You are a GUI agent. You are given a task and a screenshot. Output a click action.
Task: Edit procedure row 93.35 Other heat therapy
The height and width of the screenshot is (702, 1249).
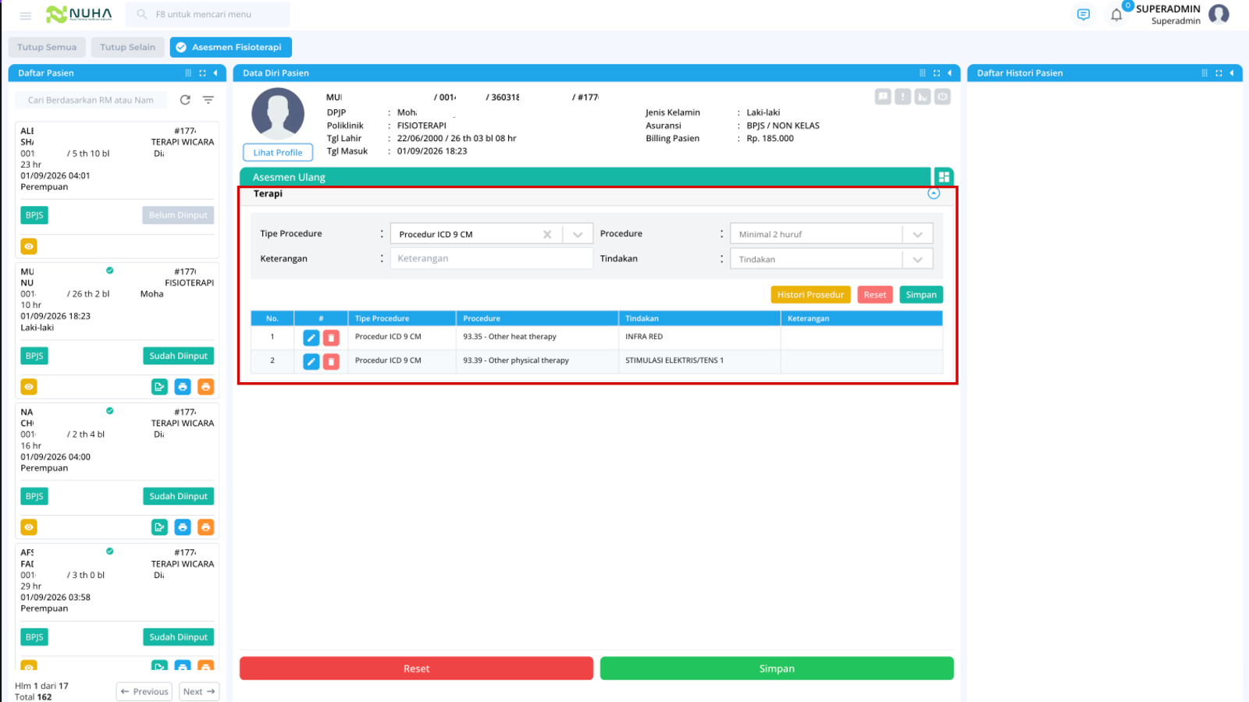click(311, 338)
